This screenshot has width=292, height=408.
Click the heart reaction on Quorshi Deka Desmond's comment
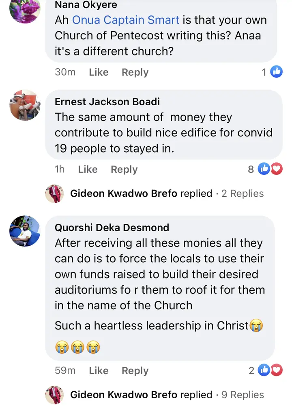pyautogui.click(x=277, y=370)
